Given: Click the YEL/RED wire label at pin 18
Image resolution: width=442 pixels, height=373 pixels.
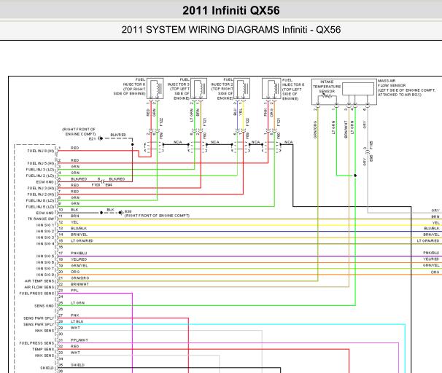Looking at the screenshot, I should tap(79, 259).
